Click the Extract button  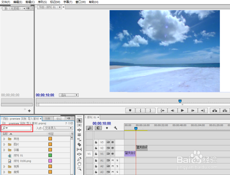pyautogui.click(x=225, y=110)
